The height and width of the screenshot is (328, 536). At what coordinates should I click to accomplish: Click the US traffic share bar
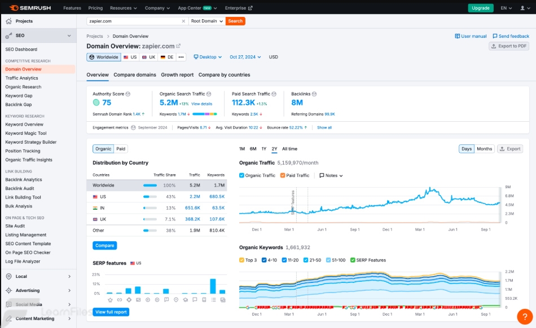pyautogui.click(x=150, y=197)
